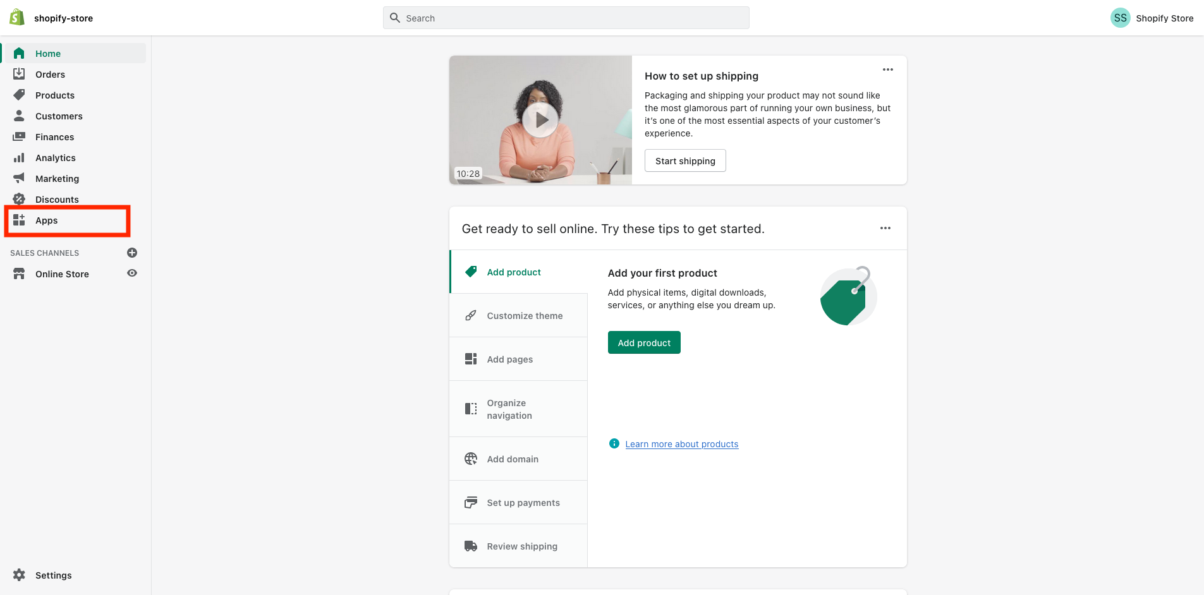Click the Orders inbox icon
This screenshot has height=595, width=1204.
19,74
